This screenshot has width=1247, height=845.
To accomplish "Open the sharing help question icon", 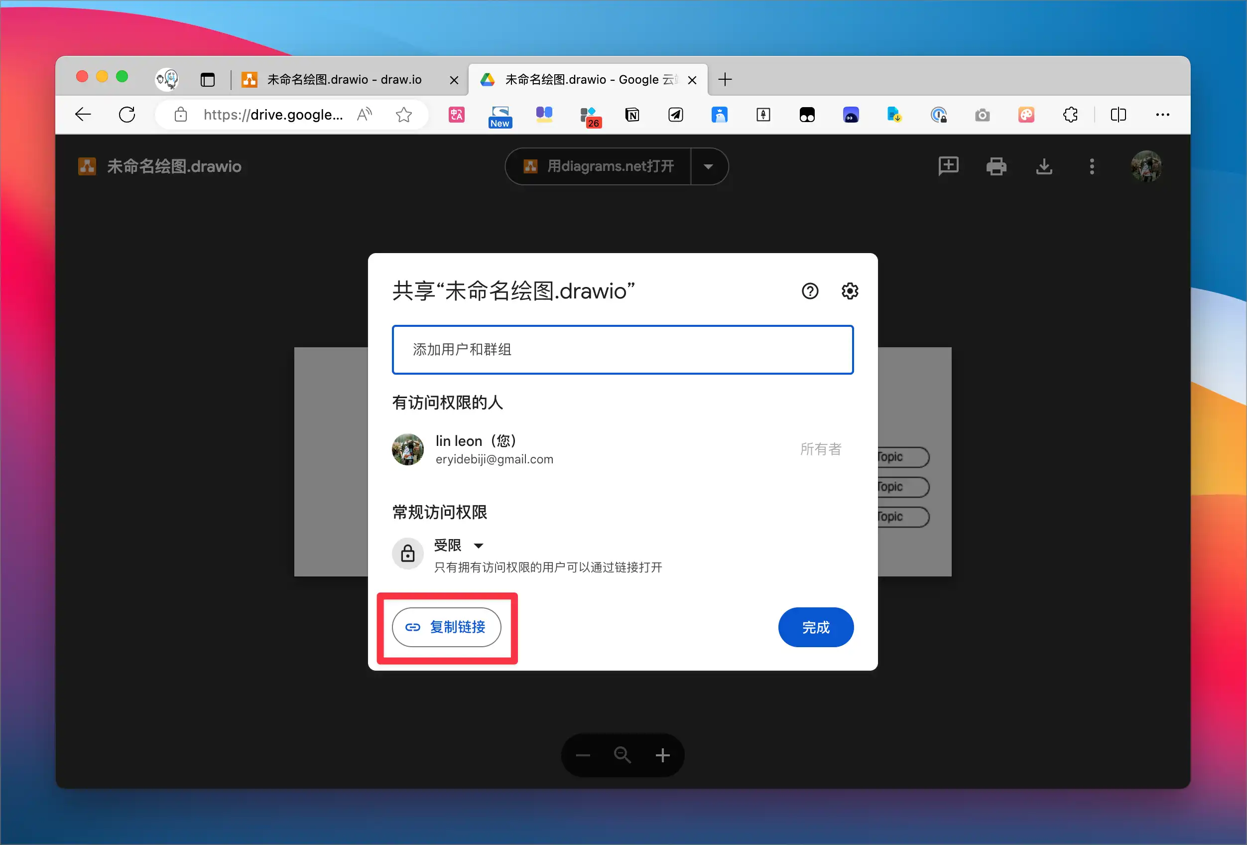I will point(810,291).
